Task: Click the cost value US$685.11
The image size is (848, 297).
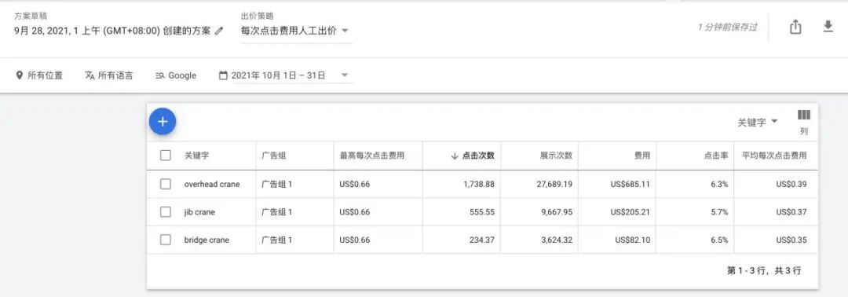Action: pos(630,184)
